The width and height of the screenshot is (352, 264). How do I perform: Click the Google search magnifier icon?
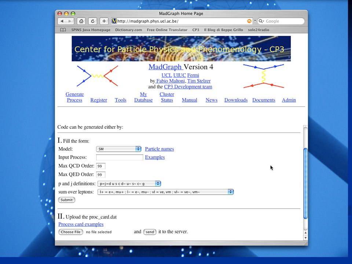click(261, 21)
